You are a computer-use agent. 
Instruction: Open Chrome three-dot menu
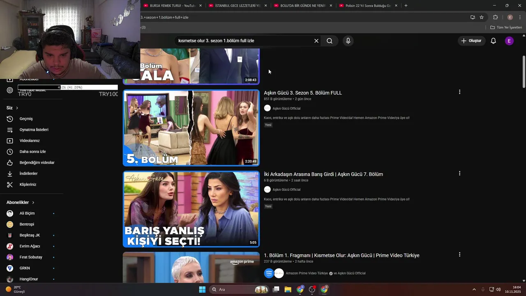click(x=520, y=17)
